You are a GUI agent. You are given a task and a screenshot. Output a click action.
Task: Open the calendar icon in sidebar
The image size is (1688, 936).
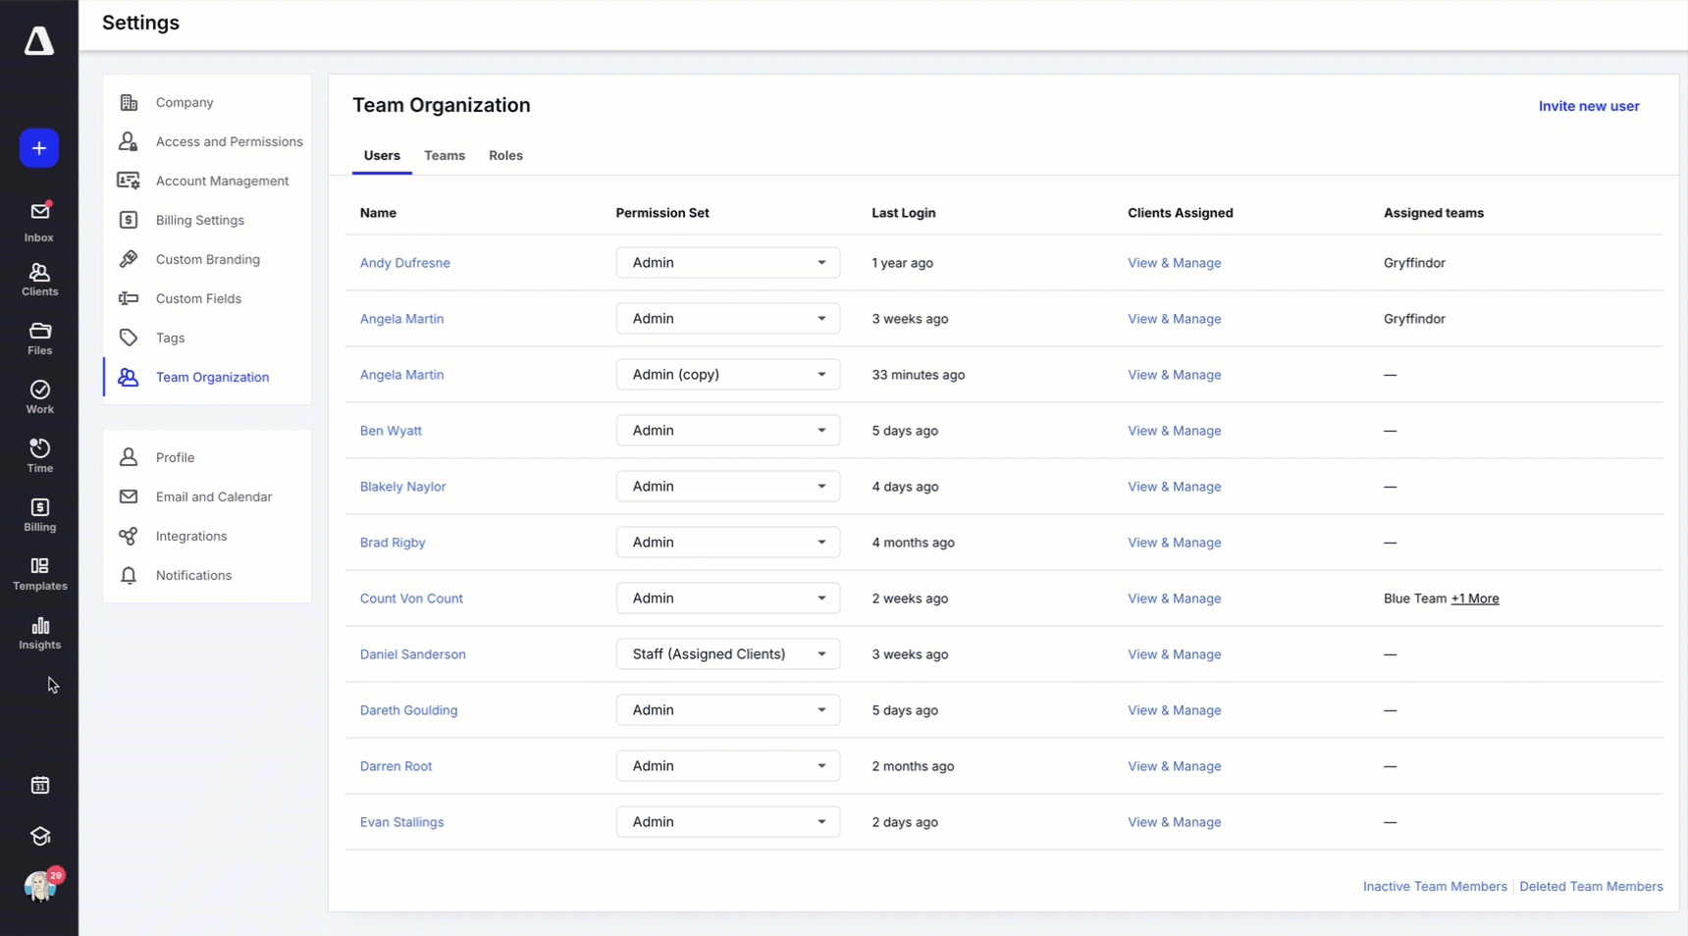tap(39, 785)
